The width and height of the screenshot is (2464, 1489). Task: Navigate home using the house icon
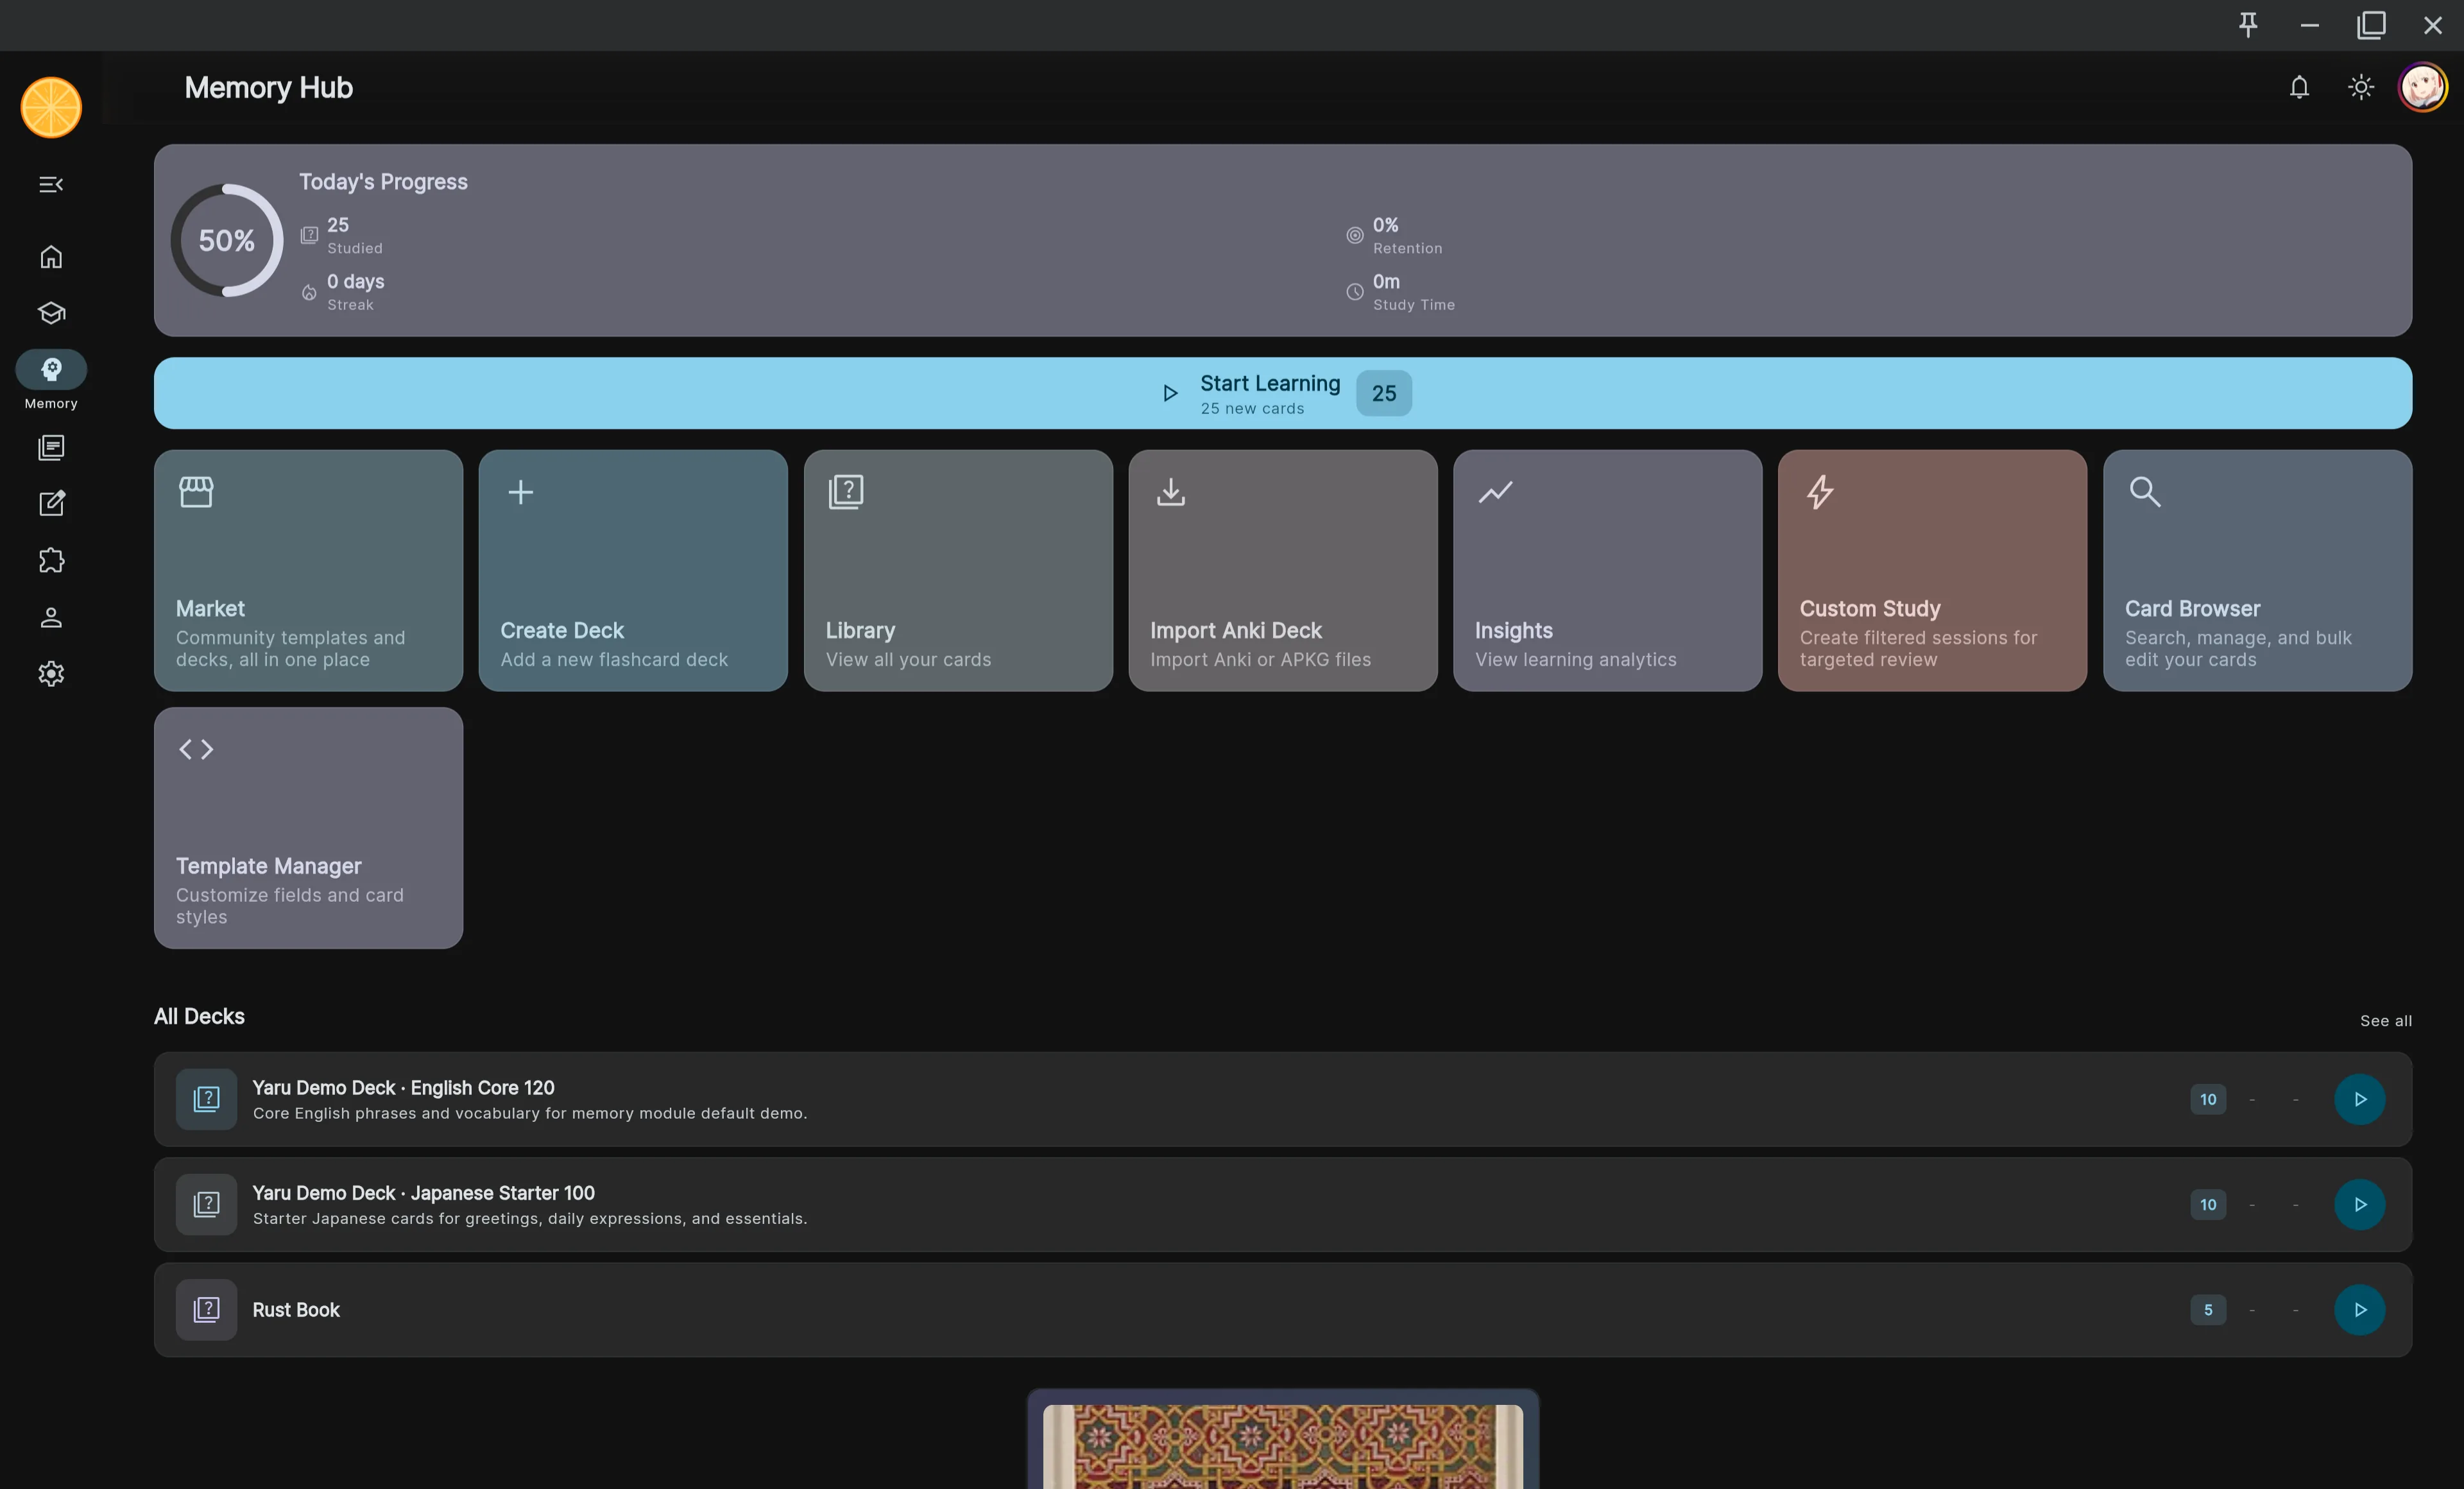51,257
